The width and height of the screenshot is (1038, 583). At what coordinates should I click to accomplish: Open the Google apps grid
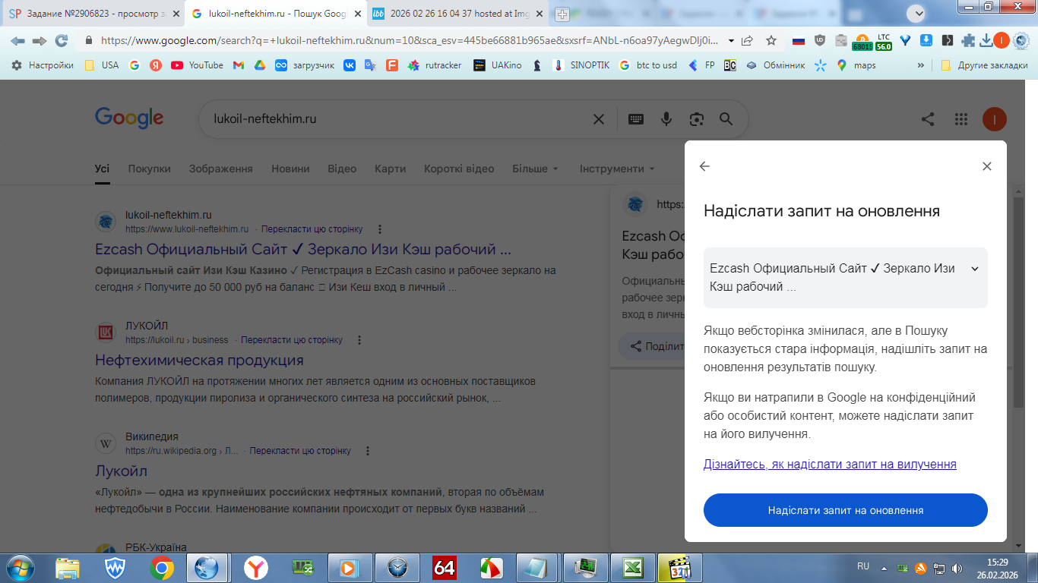(961, 119)
